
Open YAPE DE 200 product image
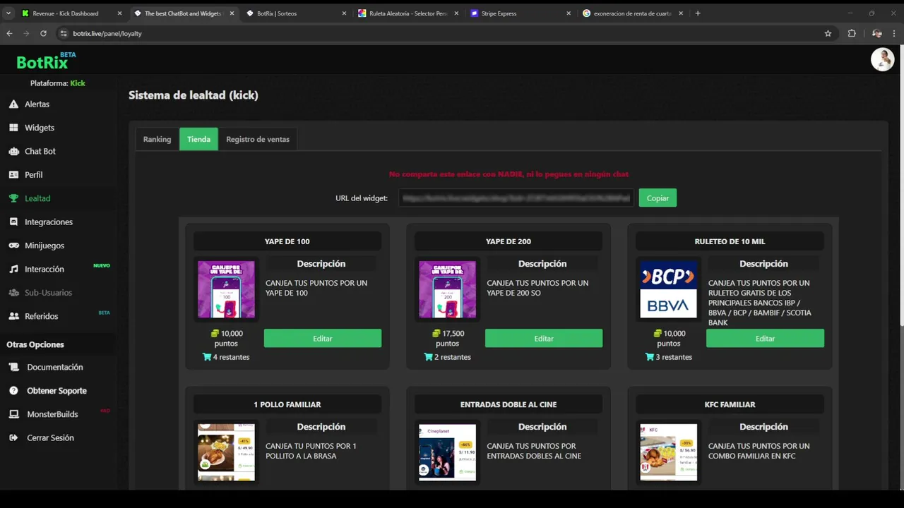click(x=447, y=289)
